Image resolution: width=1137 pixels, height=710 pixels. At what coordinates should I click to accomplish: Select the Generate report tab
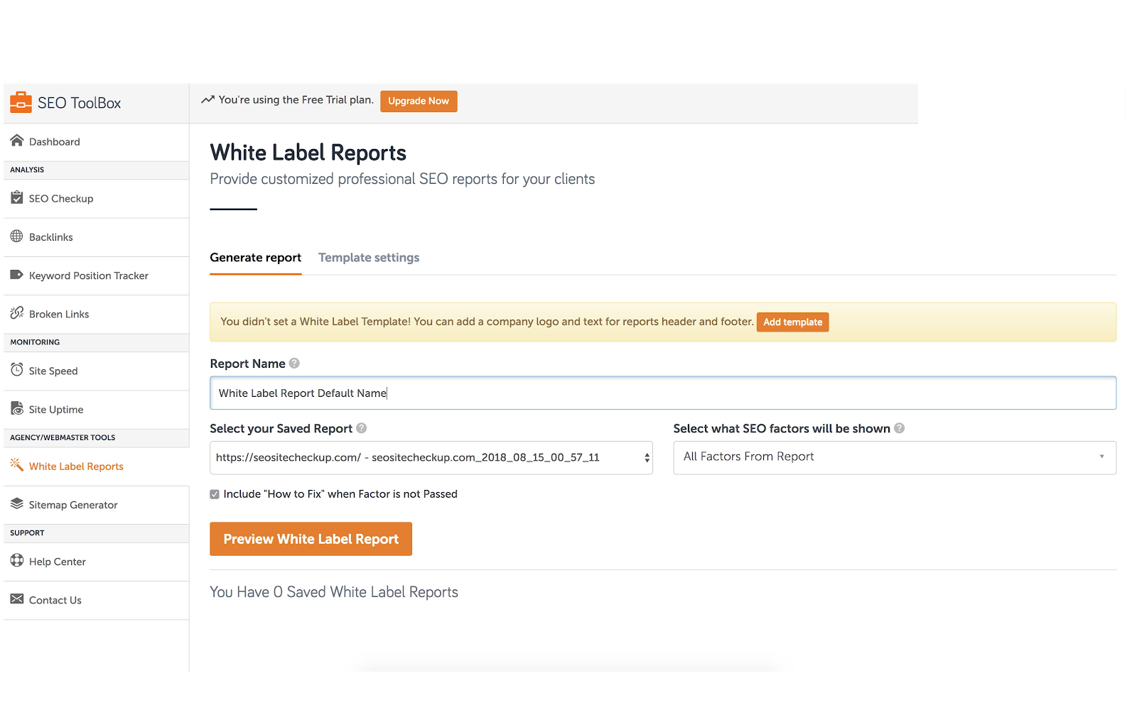[255, 258]
